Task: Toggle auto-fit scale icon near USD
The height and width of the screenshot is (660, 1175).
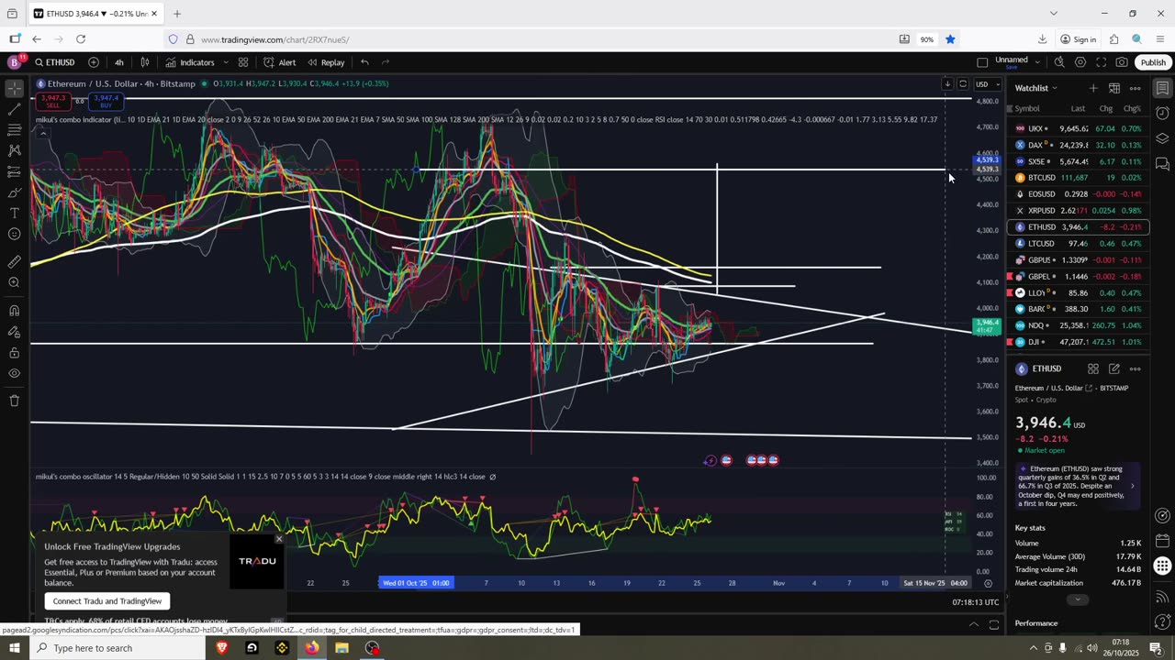Action: point(963,84)
